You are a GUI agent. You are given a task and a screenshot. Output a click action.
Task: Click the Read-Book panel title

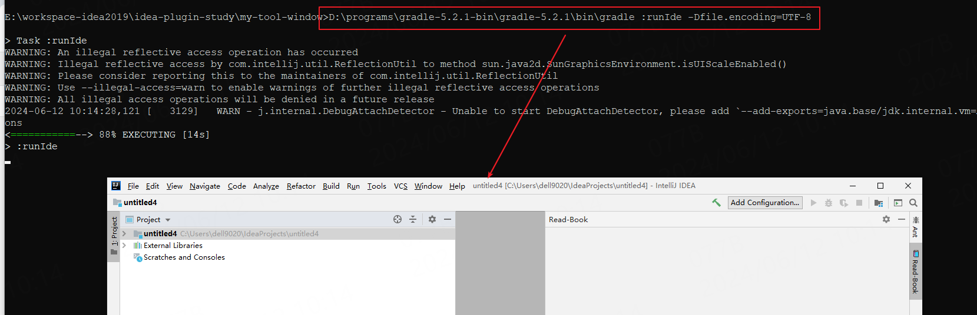[568, 220]
